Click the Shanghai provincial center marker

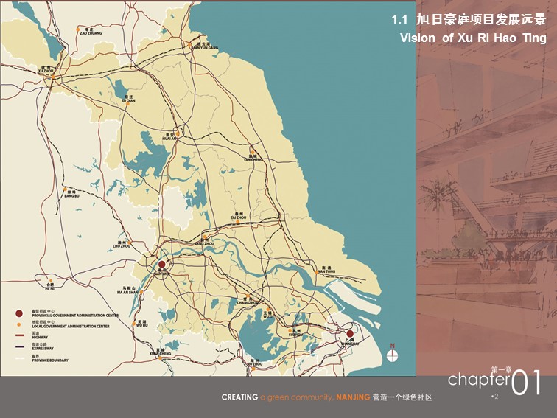(x=350, y=334)
